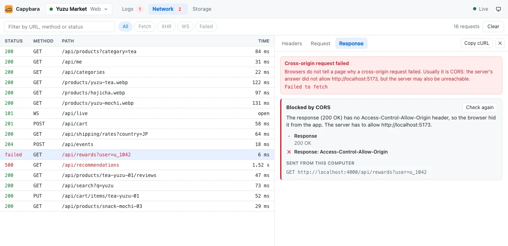508x246 pixels.
Task: Click the Live status indicator
Action: [481, 9]
